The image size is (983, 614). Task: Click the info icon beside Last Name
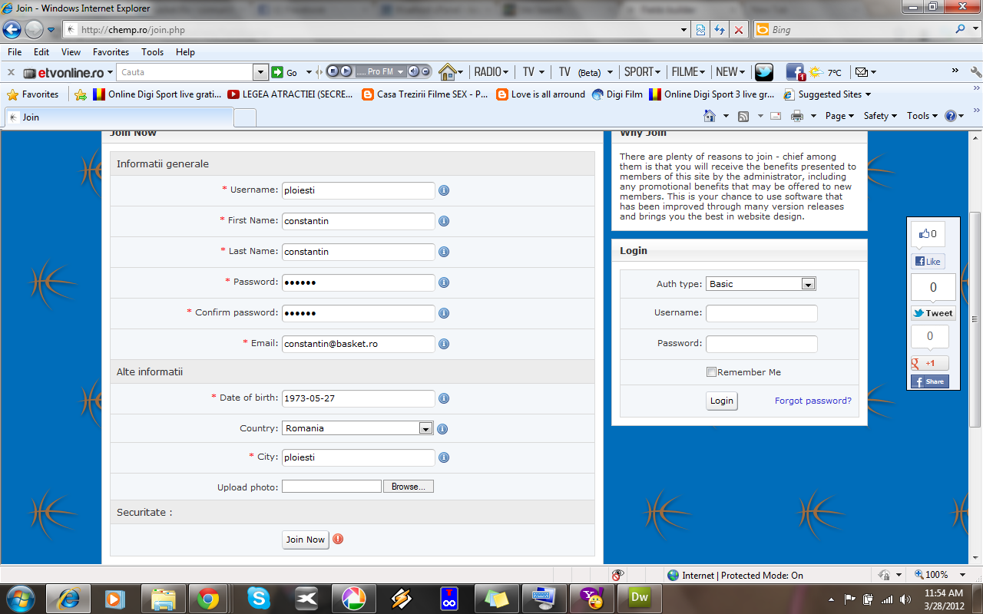click(x=444, y=252)
